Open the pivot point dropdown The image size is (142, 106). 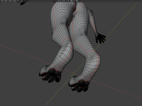pos(69,1)
